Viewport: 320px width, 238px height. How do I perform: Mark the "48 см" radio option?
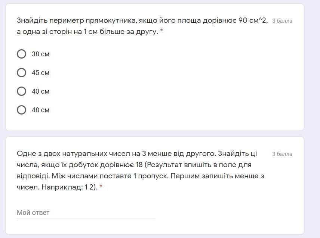22,110
